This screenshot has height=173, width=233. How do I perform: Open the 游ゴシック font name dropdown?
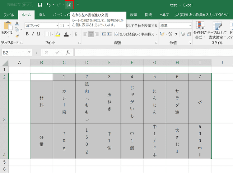tap(57, 26)
